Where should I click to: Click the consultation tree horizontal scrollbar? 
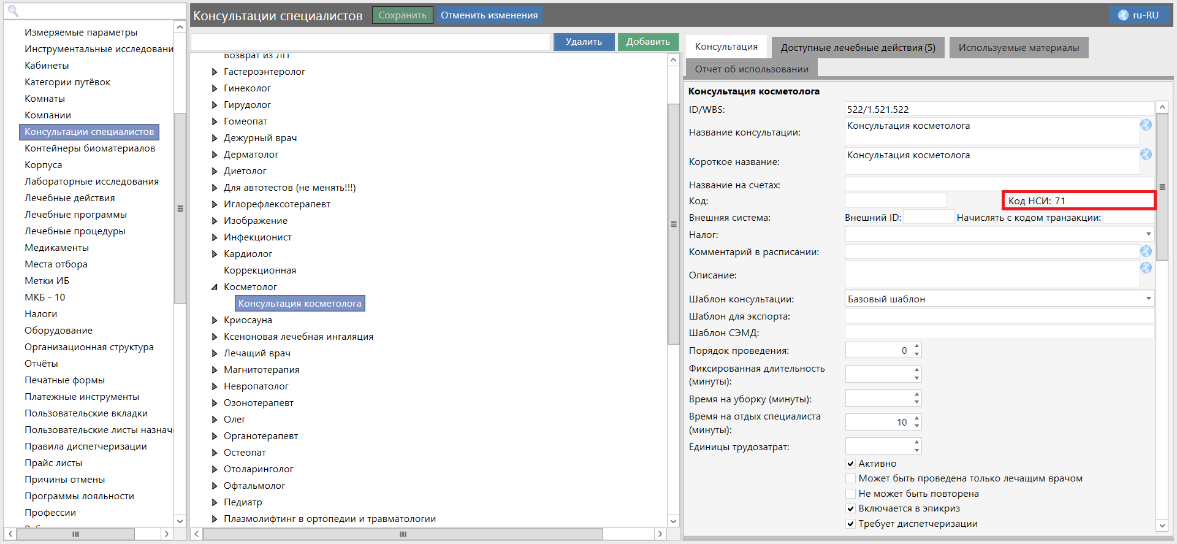pos(402,534)
